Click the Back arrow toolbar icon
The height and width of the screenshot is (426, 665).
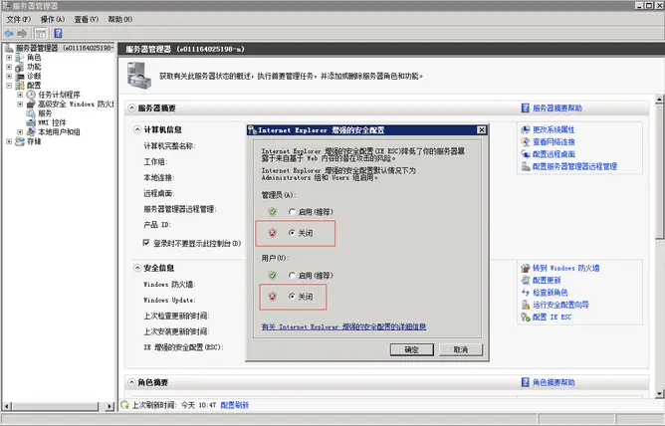(x=9, y=33)
